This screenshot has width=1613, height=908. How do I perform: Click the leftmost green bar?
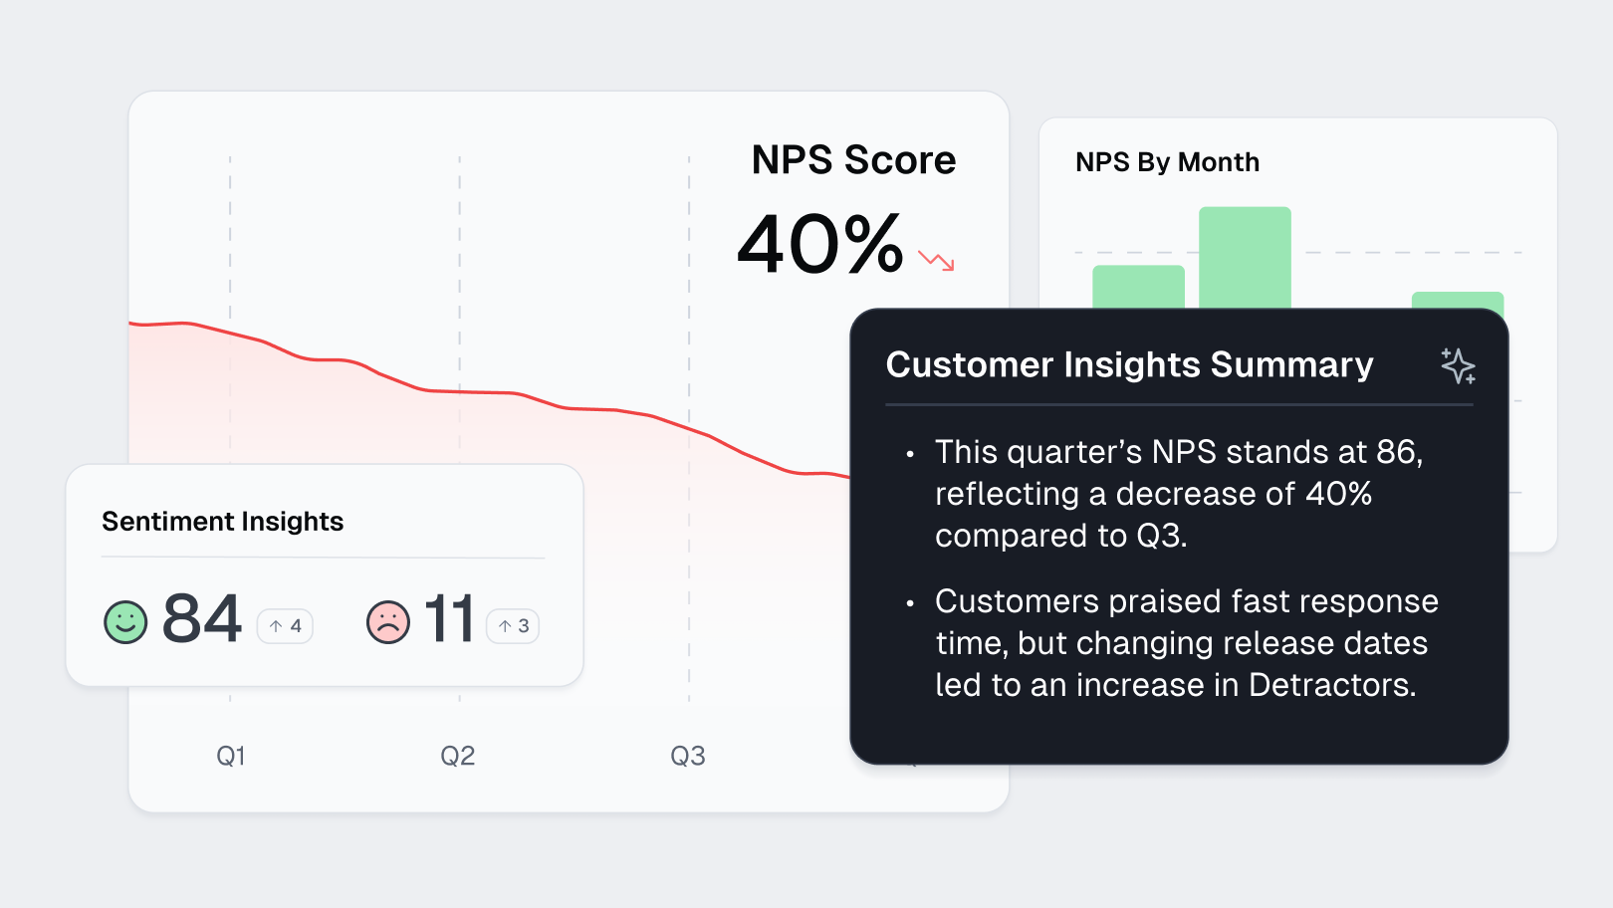tap(1138, 287)
